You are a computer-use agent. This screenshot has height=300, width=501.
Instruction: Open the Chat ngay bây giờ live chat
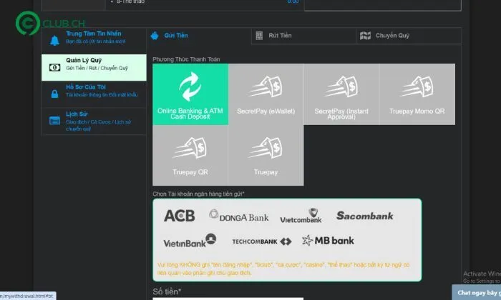477,292
